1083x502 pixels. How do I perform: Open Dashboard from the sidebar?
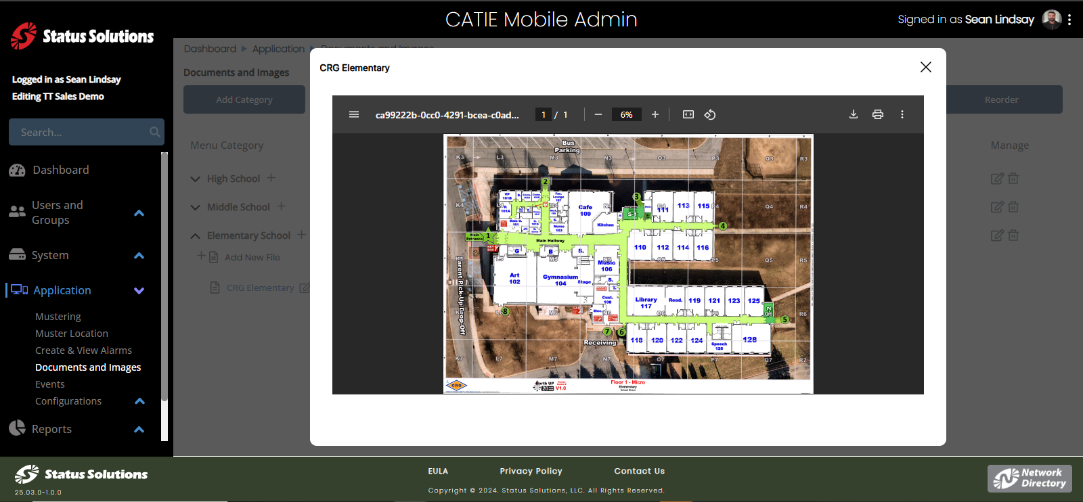click(60, 170)
